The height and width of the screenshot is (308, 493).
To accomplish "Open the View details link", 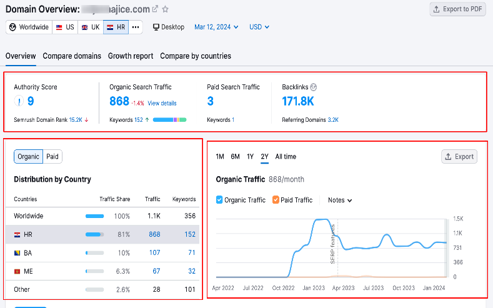I will [162, 104].
